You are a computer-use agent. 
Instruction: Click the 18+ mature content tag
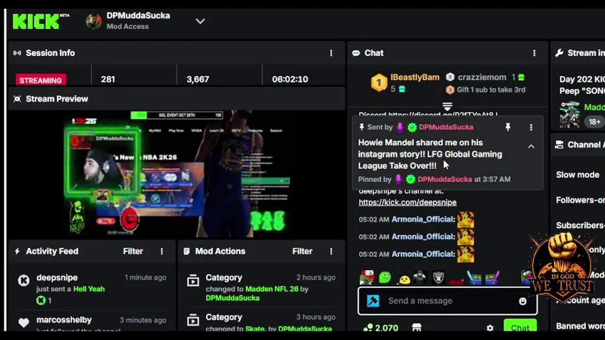[594, 122]
